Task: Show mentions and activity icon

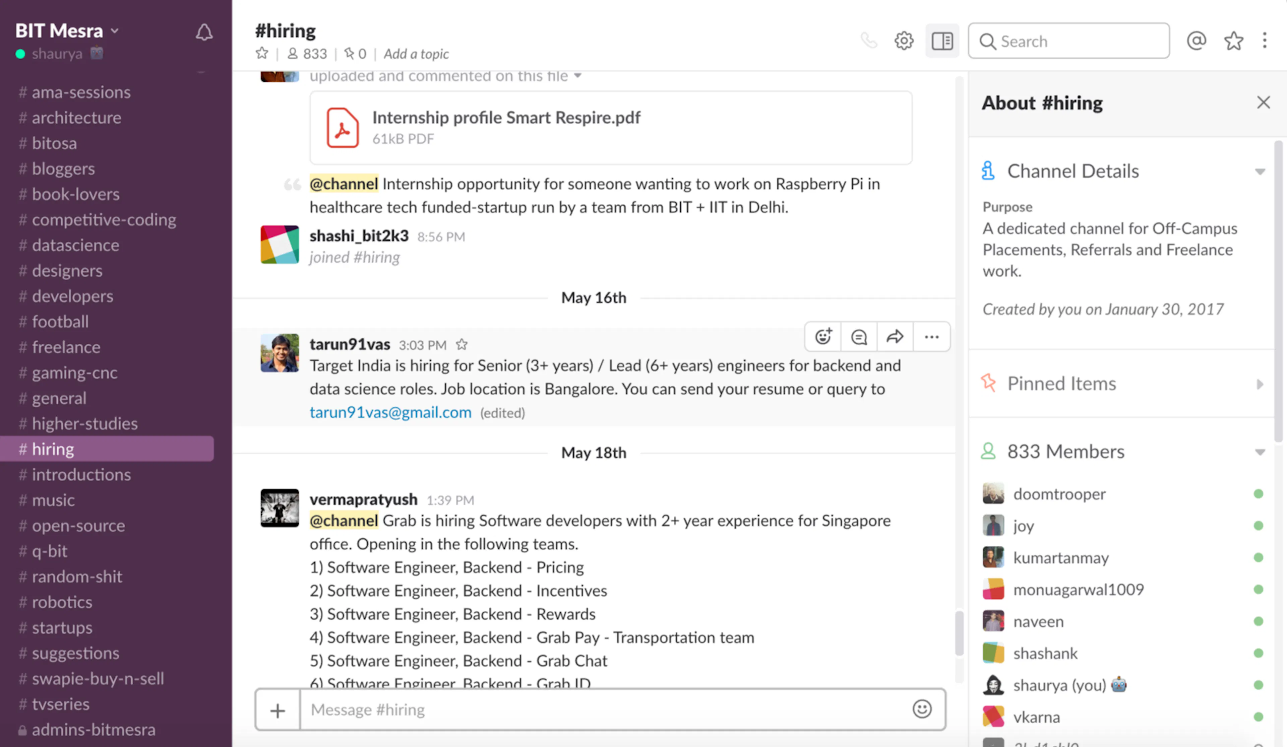Action: coord(1196,40)
